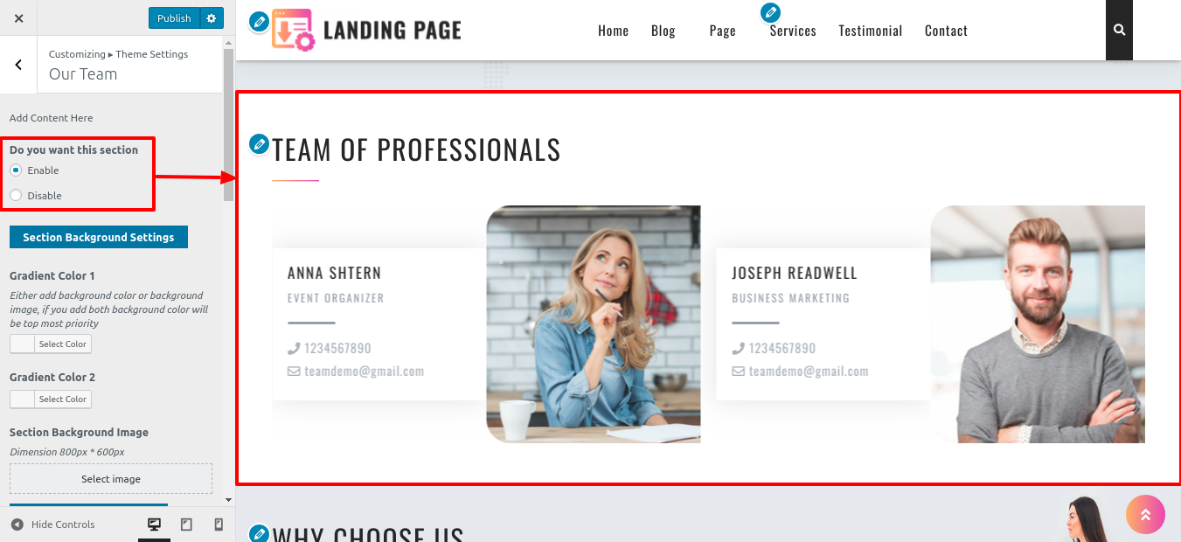Viewport: 1181px width, 542px height.
Task: Switch to mobile preview icon
Action: [x=219, y=525]
